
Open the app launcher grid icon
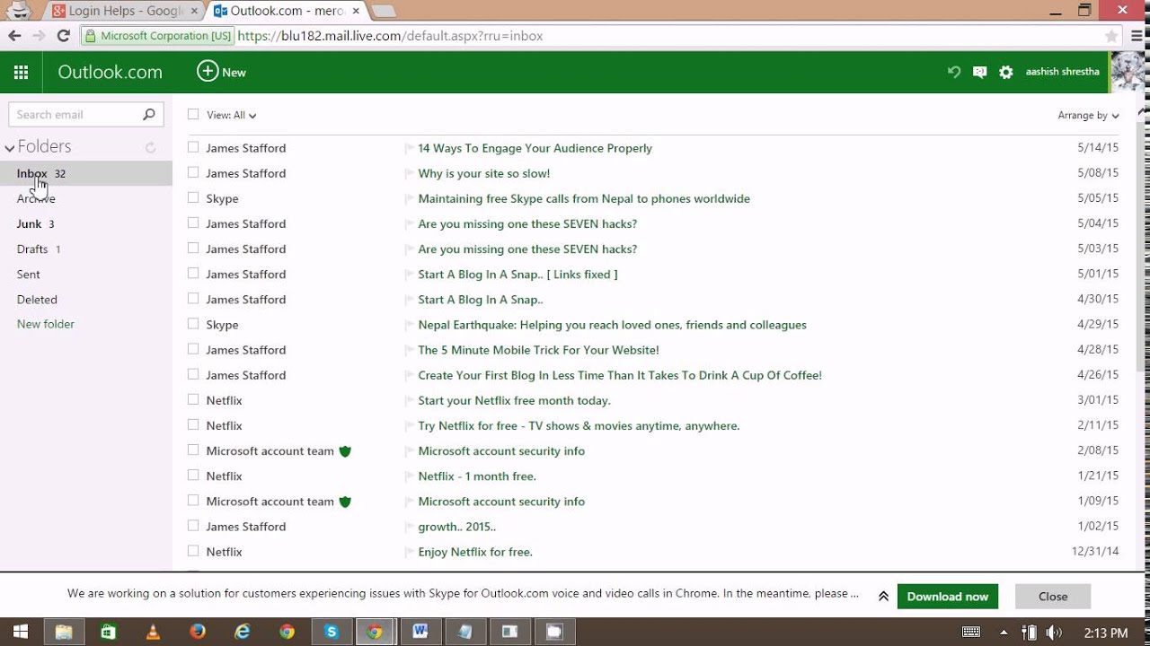coord(21,73)
